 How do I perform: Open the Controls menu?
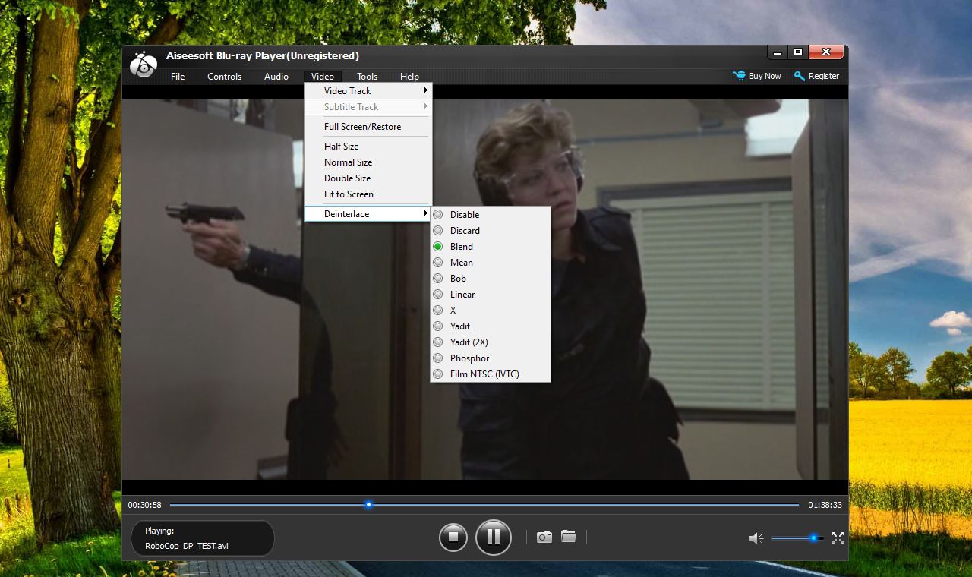tap(224, 77)
